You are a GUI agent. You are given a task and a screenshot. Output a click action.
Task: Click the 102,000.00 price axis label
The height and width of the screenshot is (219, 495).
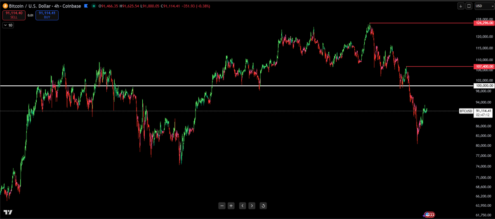coord(485,80)
